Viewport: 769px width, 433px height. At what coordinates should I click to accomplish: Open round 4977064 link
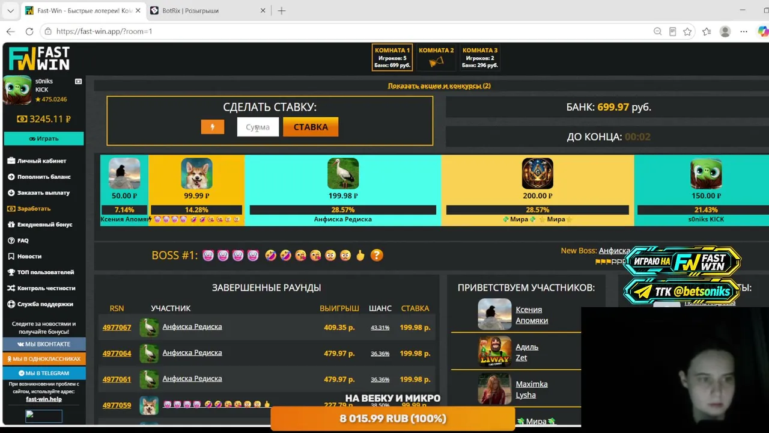click(117, 354)
